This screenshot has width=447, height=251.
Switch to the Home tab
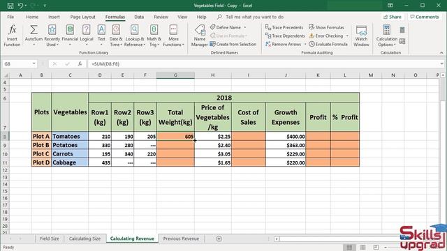(32, 17)
